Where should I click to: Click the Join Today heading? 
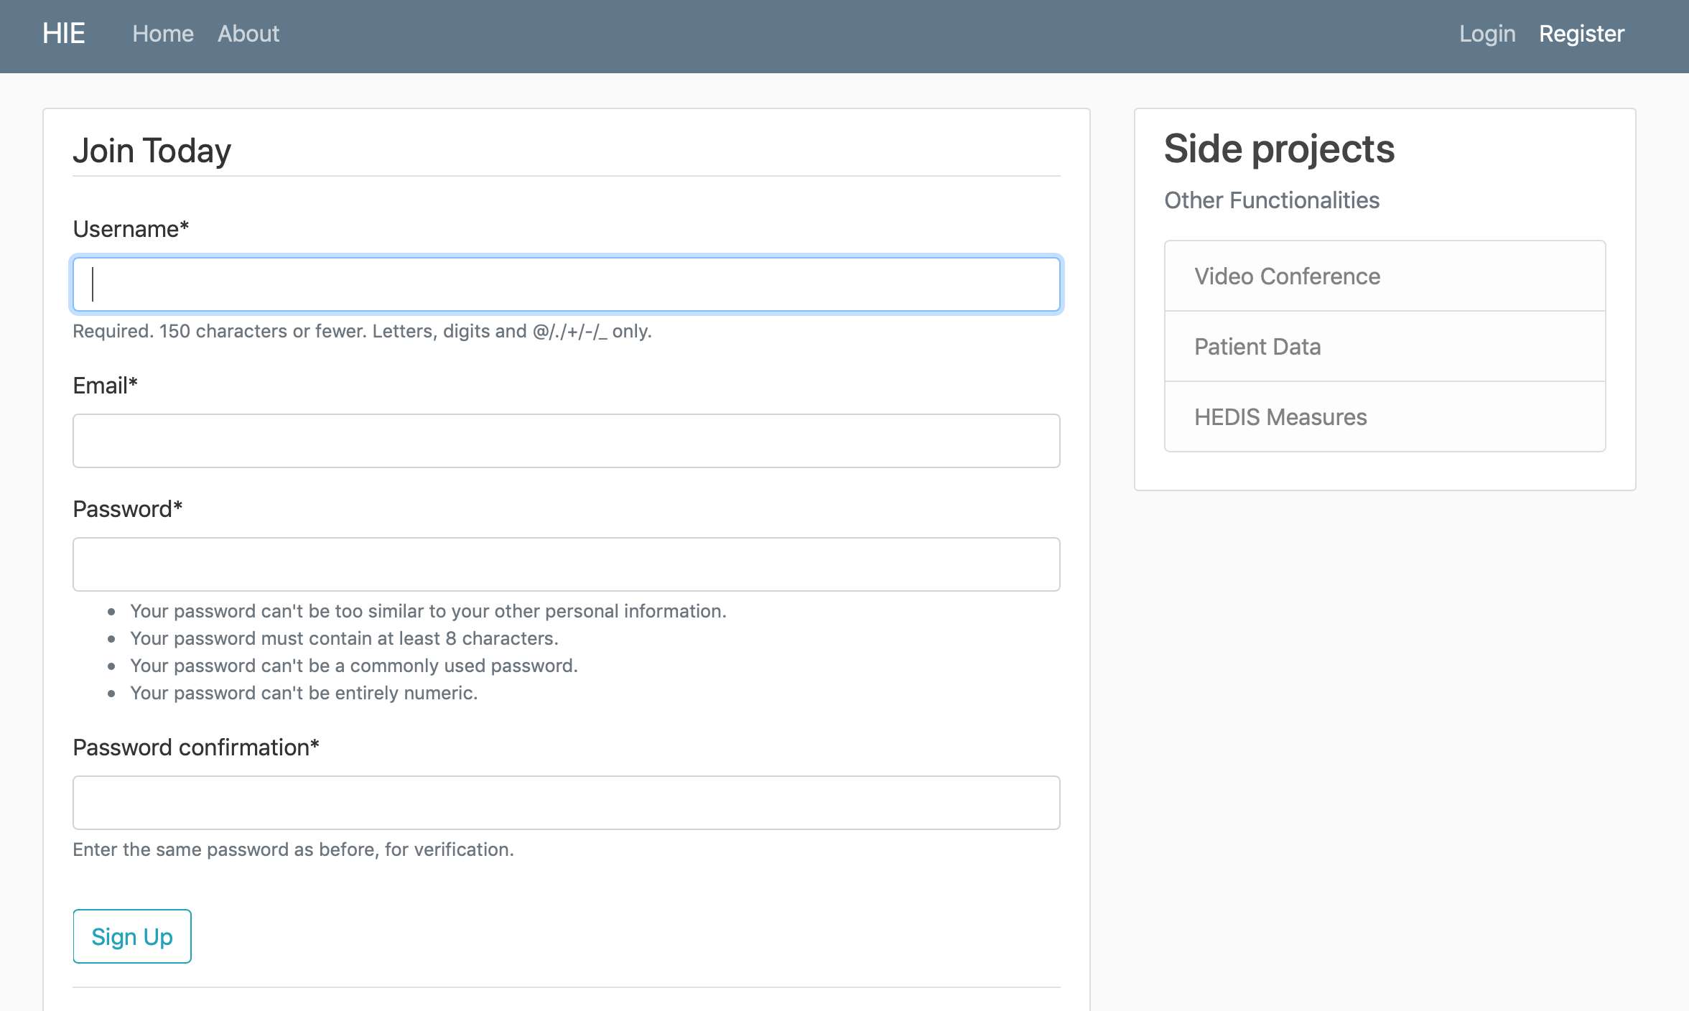point(152,151)
